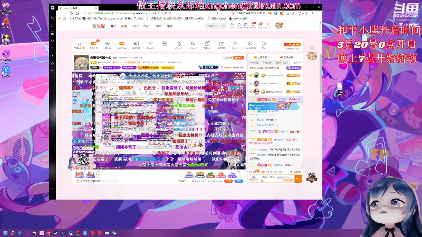The height and width of the screenshot is (237, 422).
Task: Open the alarm clock icon in streamer toolbar
Action: point(221,44)
